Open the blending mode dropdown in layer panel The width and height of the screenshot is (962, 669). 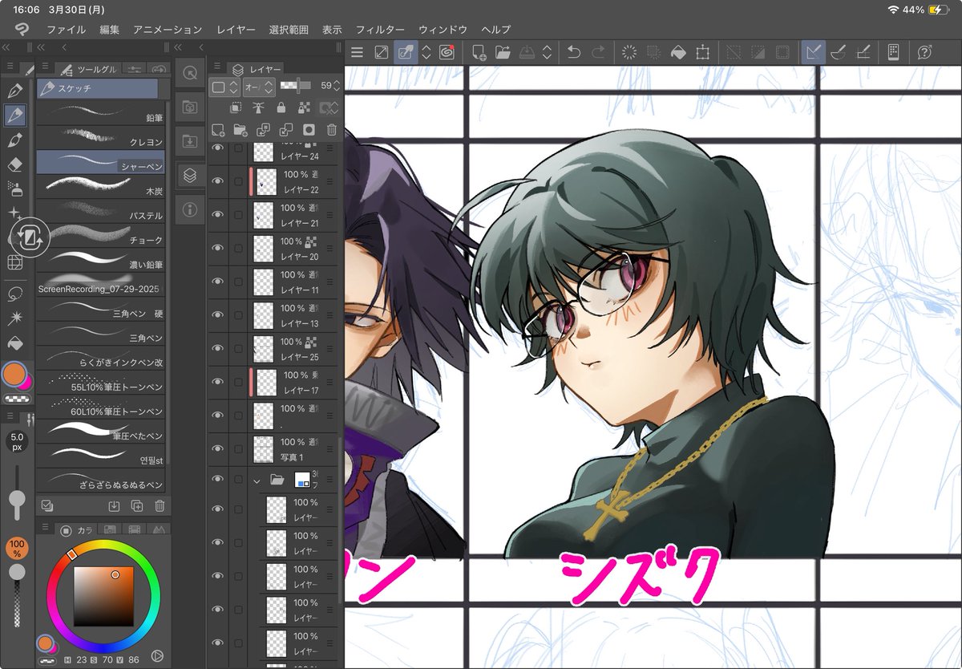258,86
